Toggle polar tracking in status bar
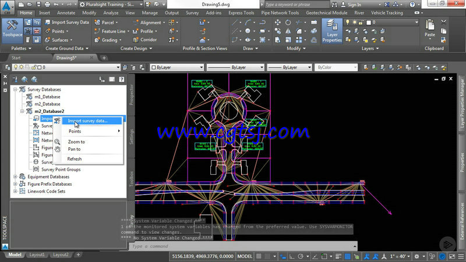 coord(301,256)
